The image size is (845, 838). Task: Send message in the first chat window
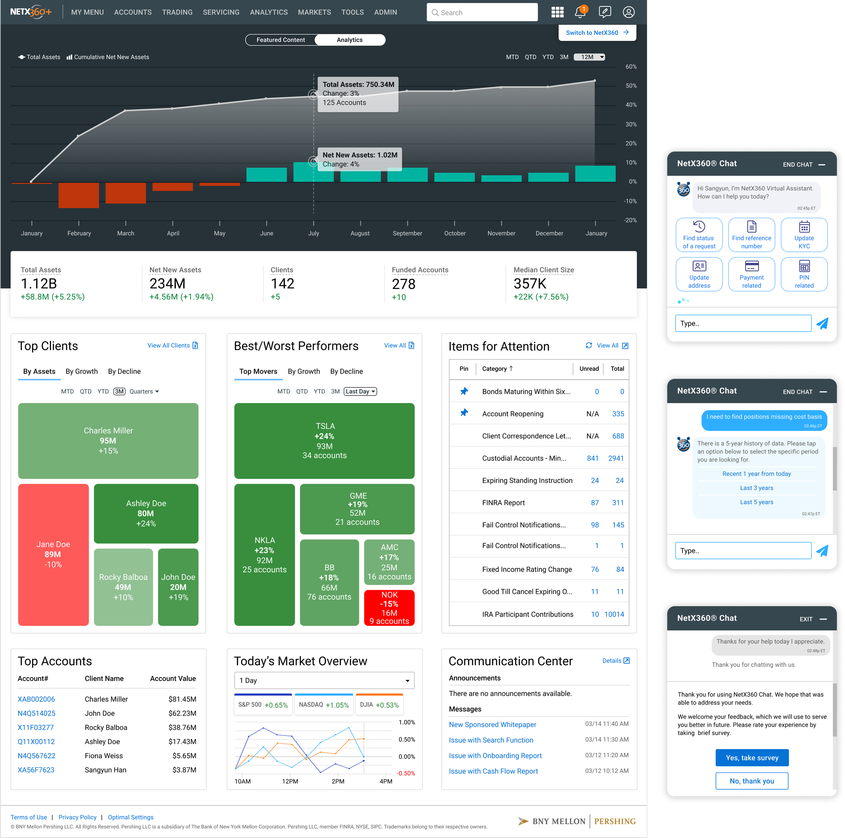(822, 323)
